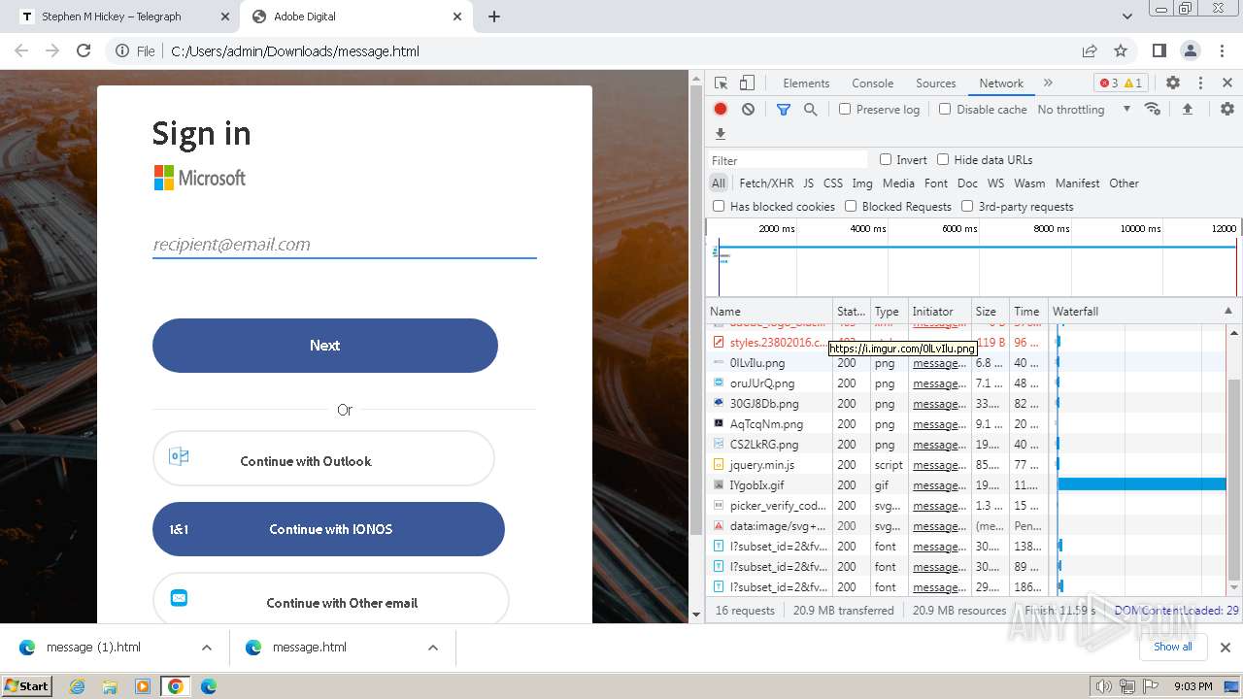Filter requests by Font type

pyautogui.click(x=936, y=183)
